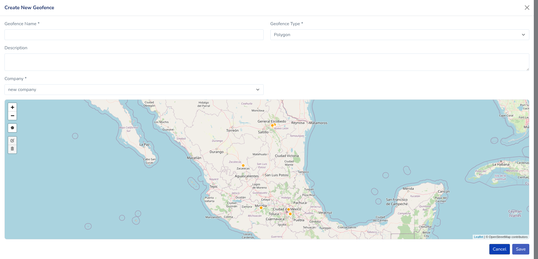Click the delete layers trash icon
Viewport: 538px width, 259px height.
[12, 149]
